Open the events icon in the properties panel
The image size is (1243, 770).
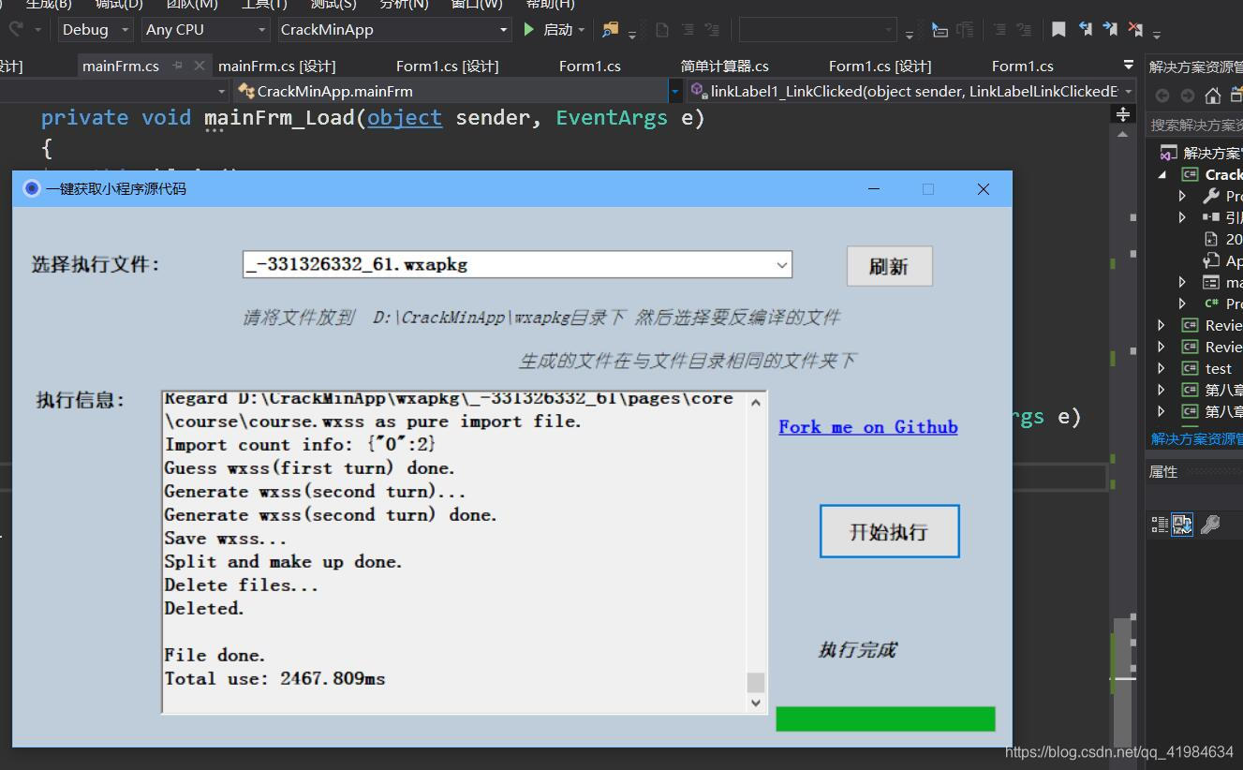tap(1211, 525)
